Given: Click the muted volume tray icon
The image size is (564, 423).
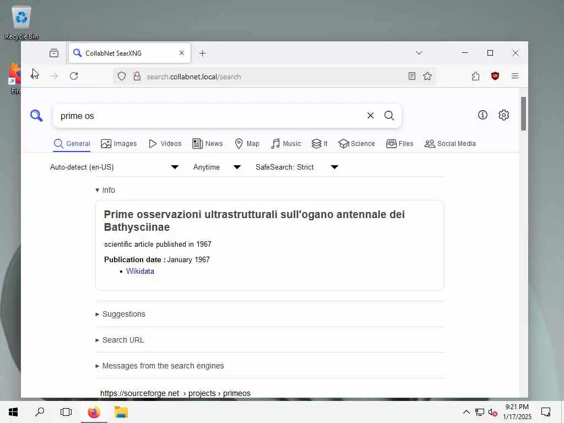Looking at the screenshot, I should pyautogui.click(x=492, y=412).
